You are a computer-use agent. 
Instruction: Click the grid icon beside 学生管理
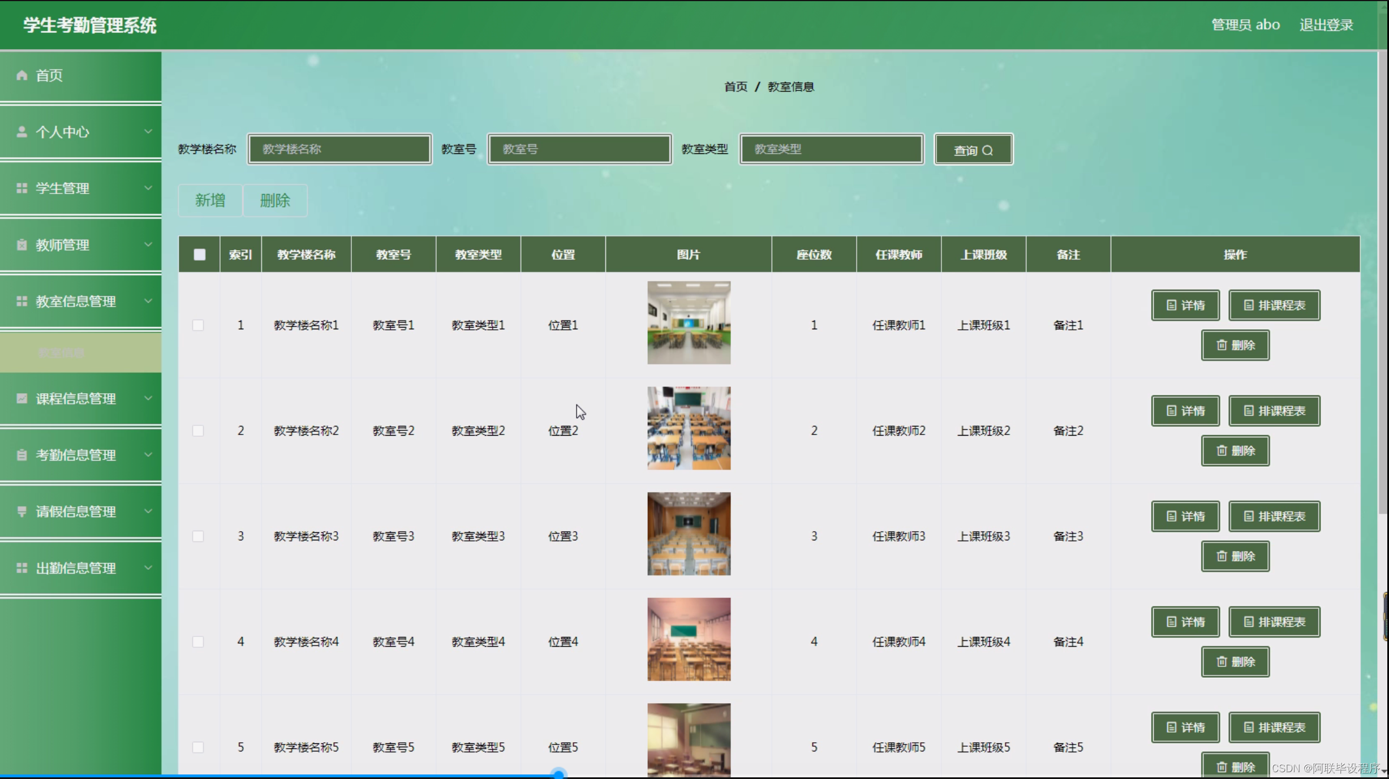[x=21, y=188]
